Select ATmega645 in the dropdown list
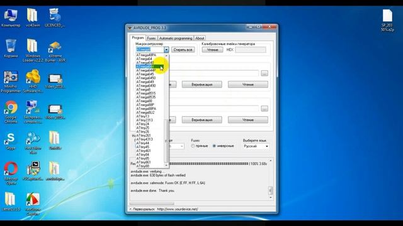This screenshot has width=403, height=226. (x=150, y=74)
